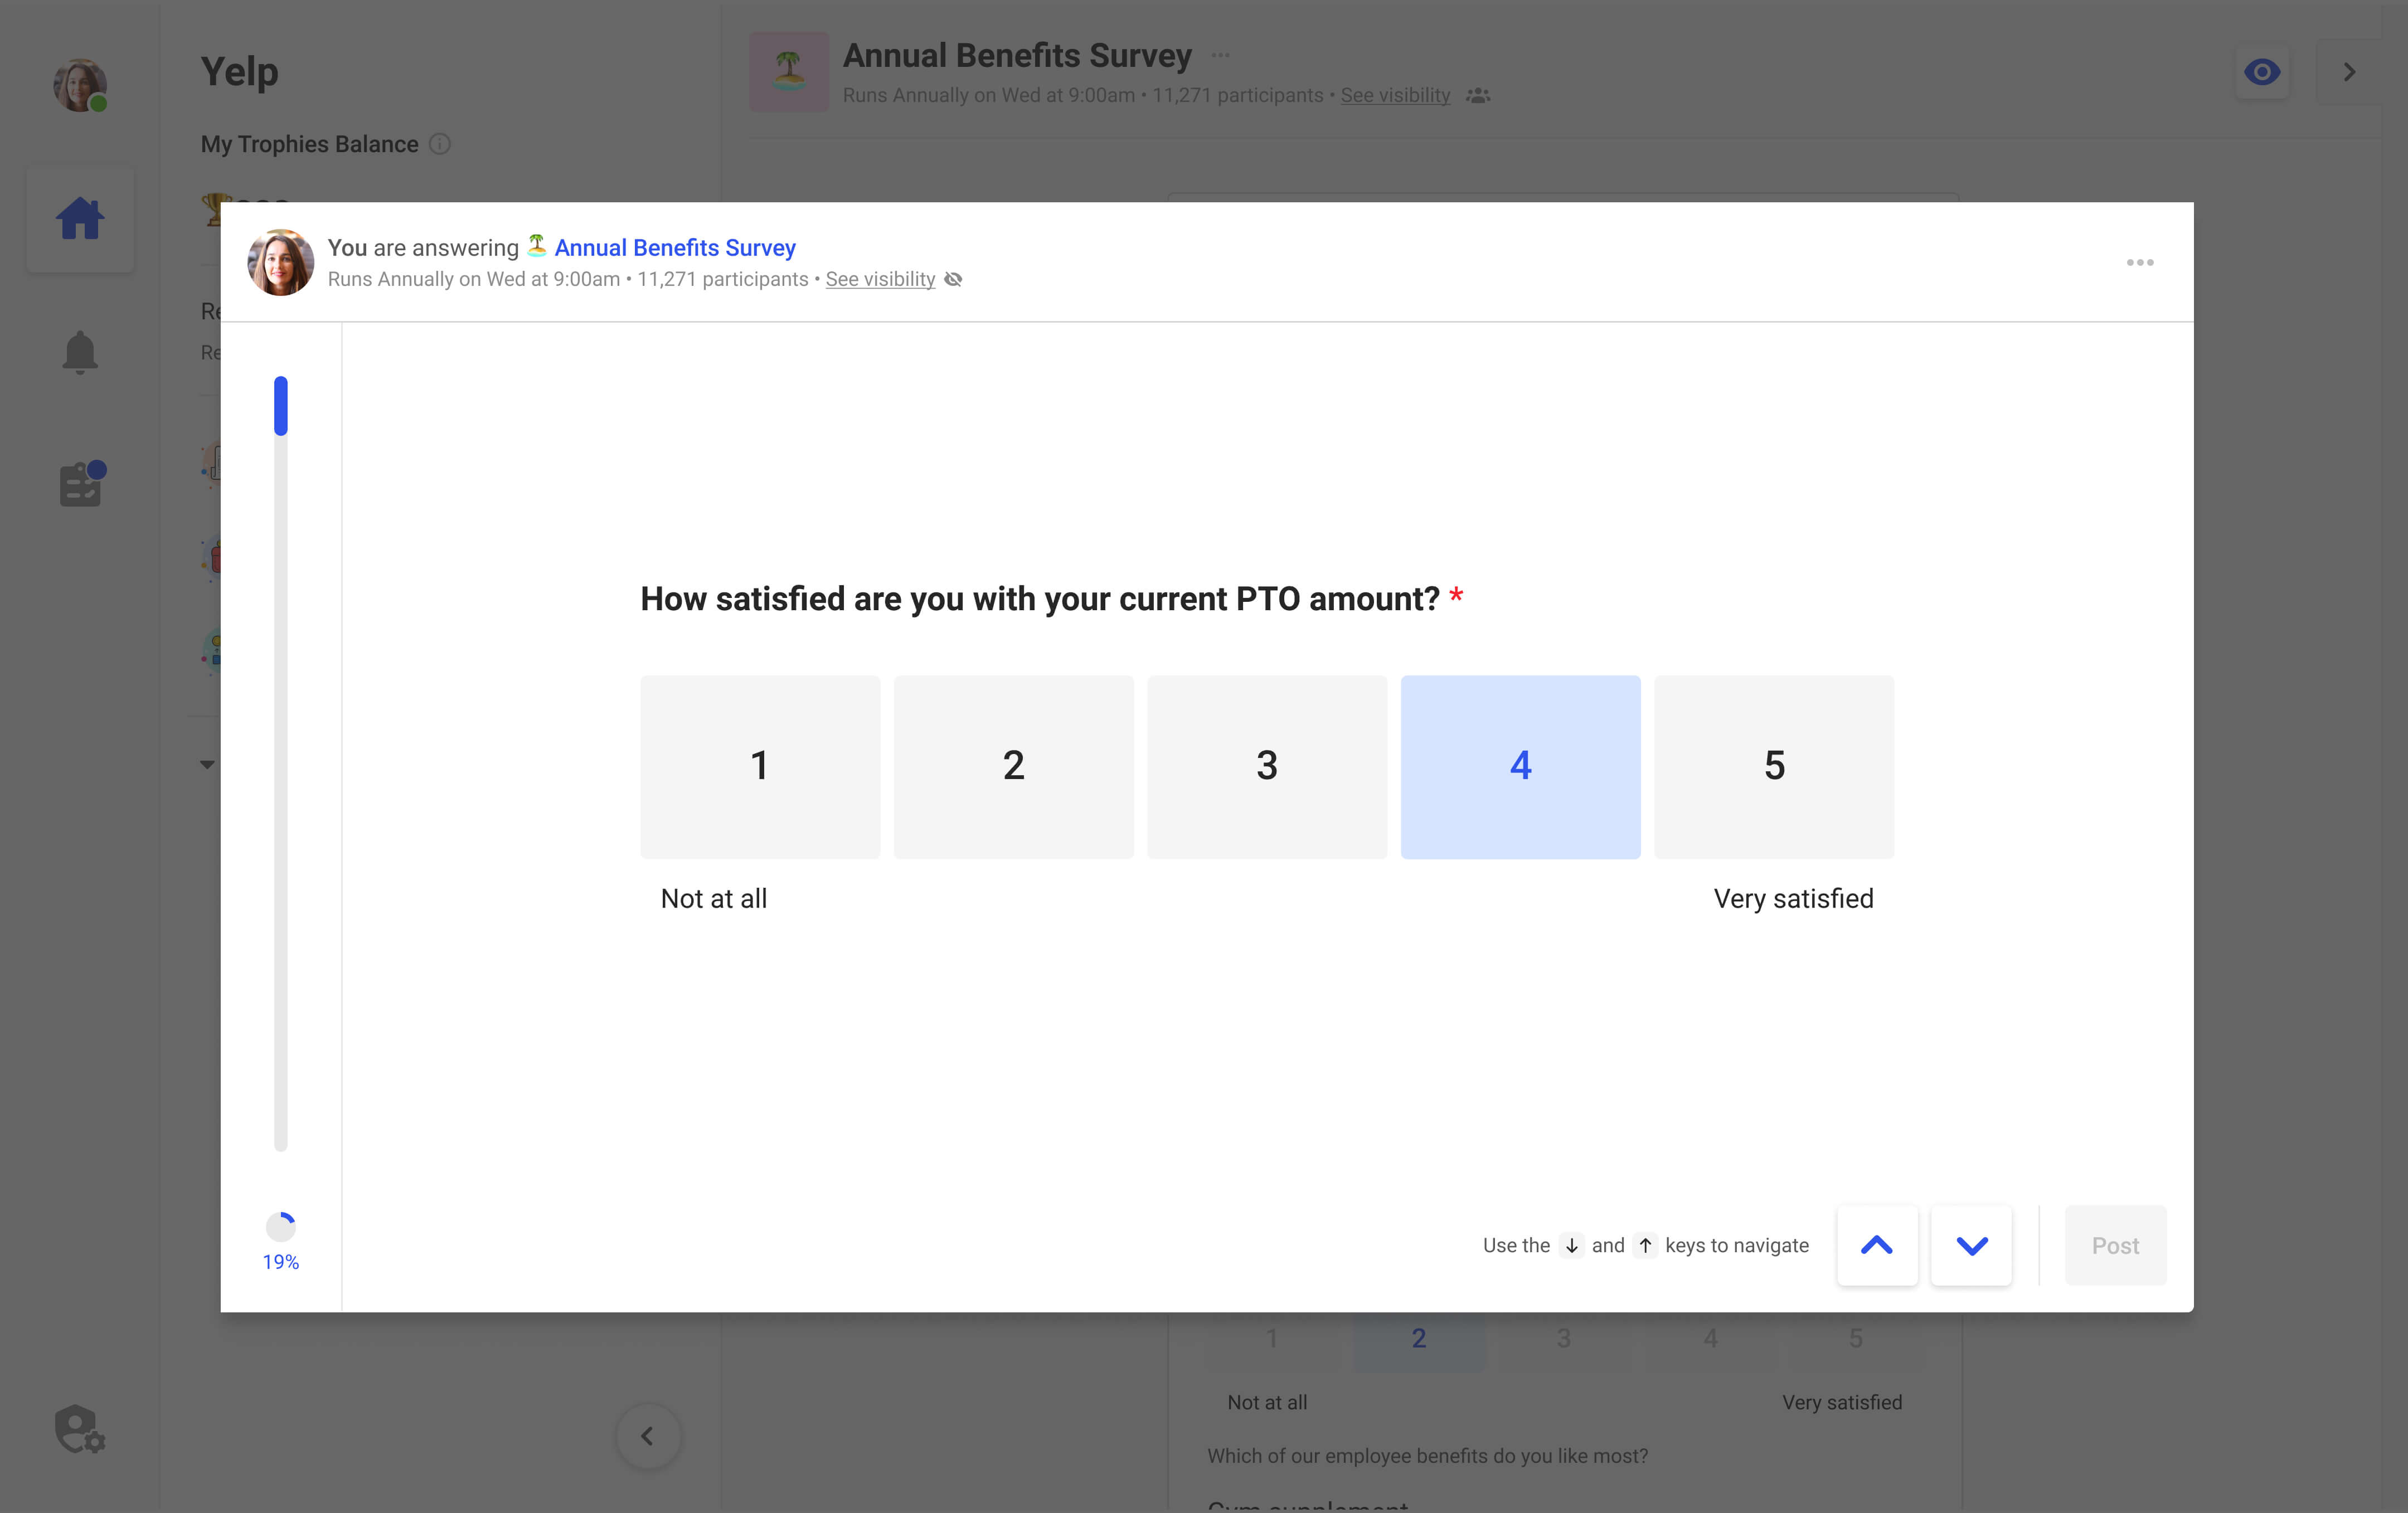
Task: Go to previous question with up chevron
Action: point(1877,1245)
